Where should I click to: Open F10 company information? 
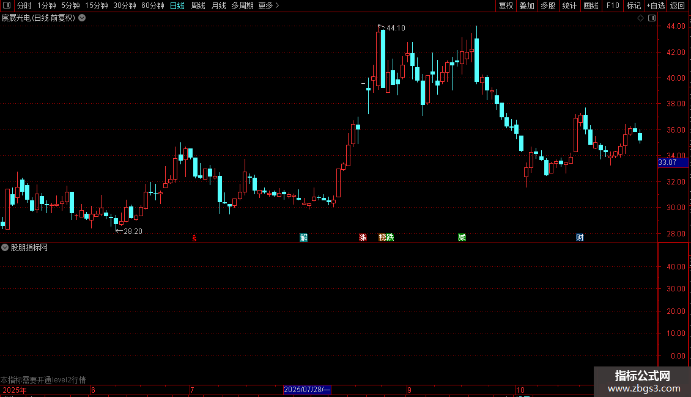pyautogui.click(x=613, y=5)
